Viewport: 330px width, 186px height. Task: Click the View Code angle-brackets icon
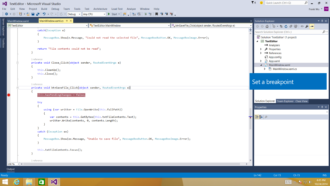coord(302,26)
